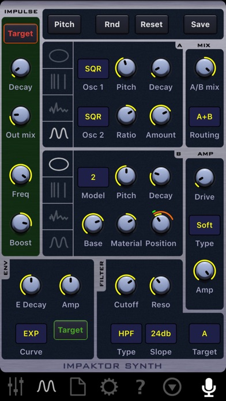Tap the circled down-arrow icon
The image size is (226, 401).
point(172,387)
